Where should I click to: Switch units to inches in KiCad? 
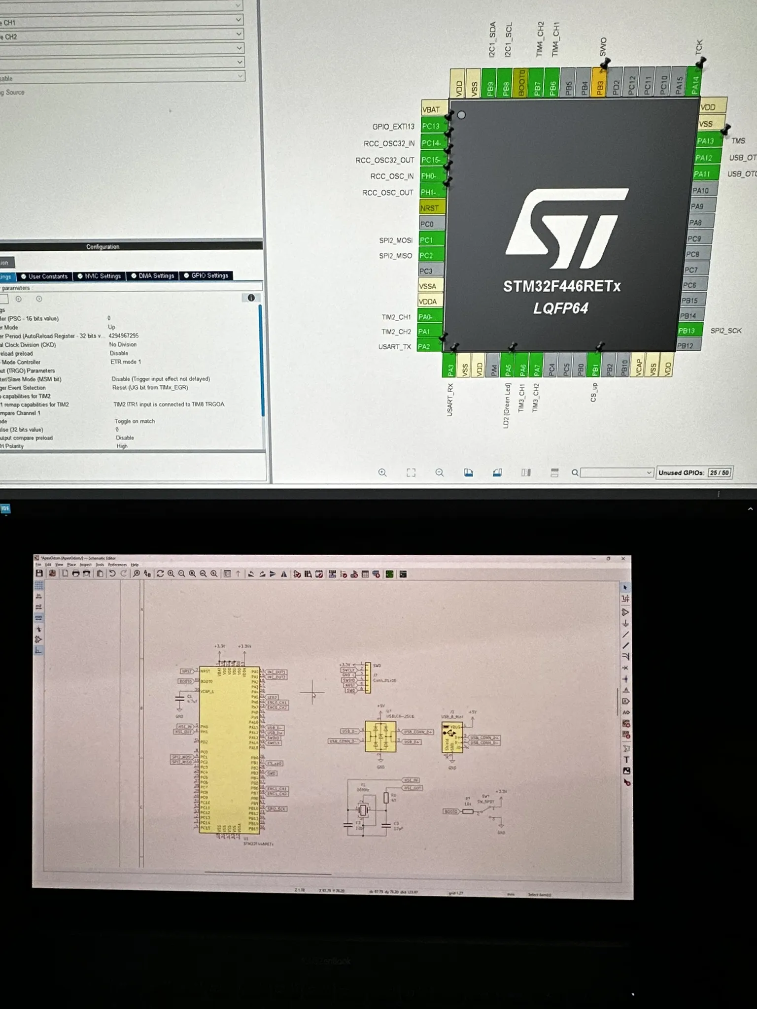[39, 596]
